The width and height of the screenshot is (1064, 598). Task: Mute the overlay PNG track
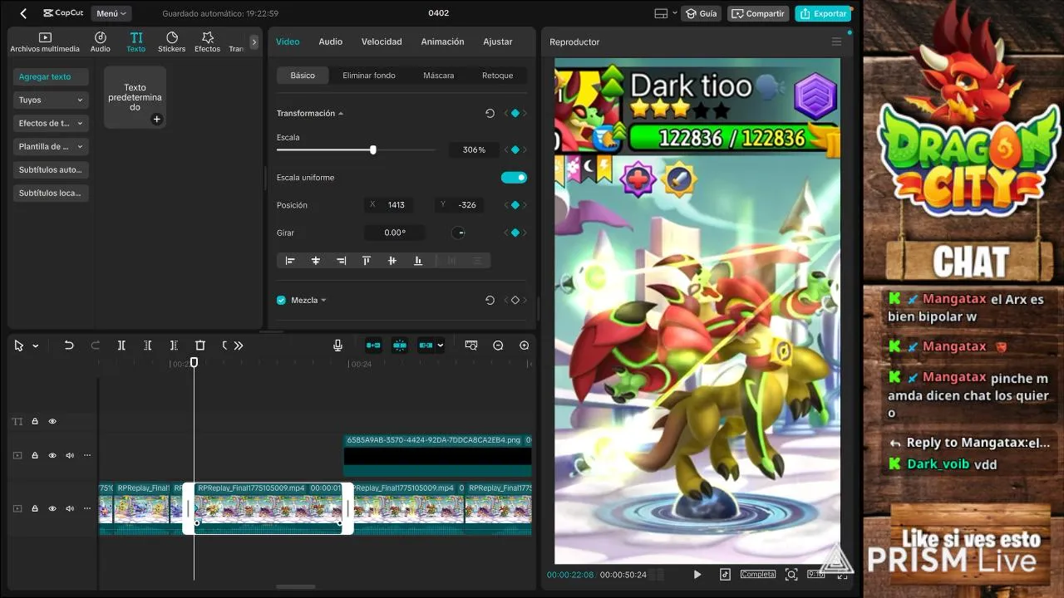coord(70,455)
